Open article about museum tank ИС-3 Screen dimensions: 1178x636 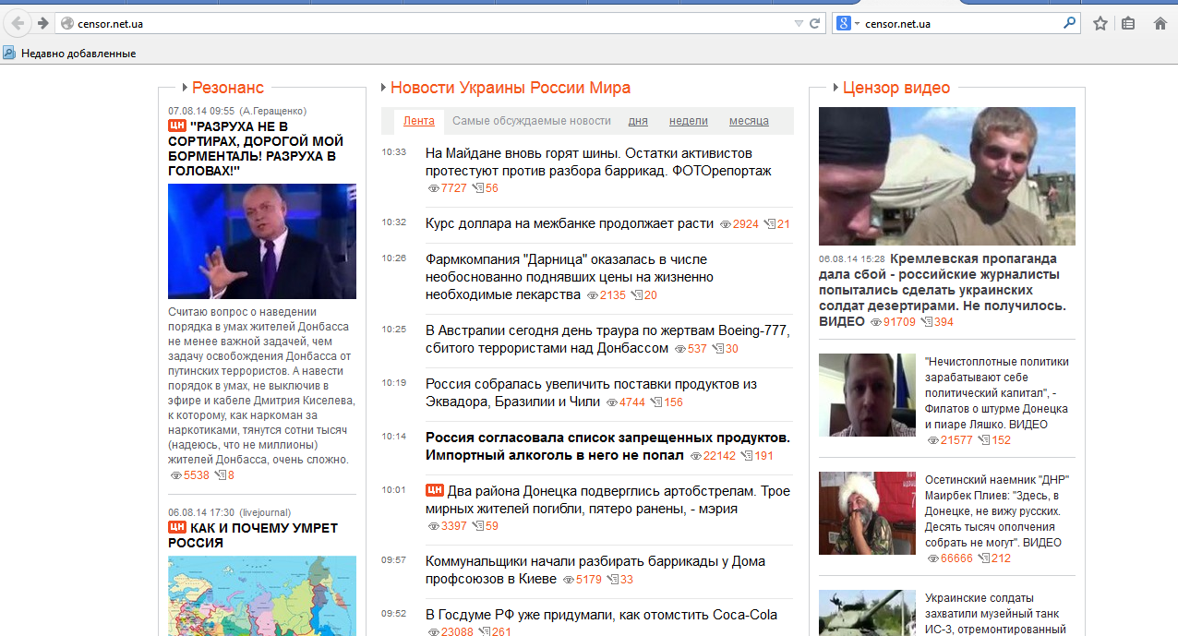(x=995, y=614)
